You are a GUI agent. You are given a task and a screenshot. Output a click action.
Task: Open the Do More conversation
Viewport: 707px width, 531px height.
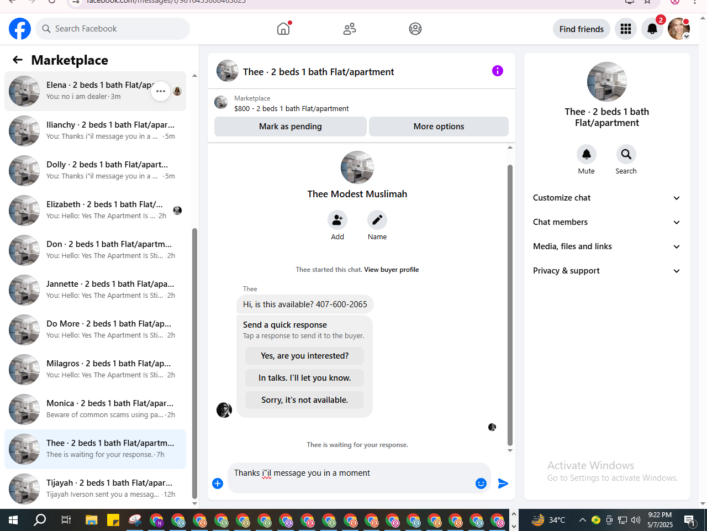[95, 330]
